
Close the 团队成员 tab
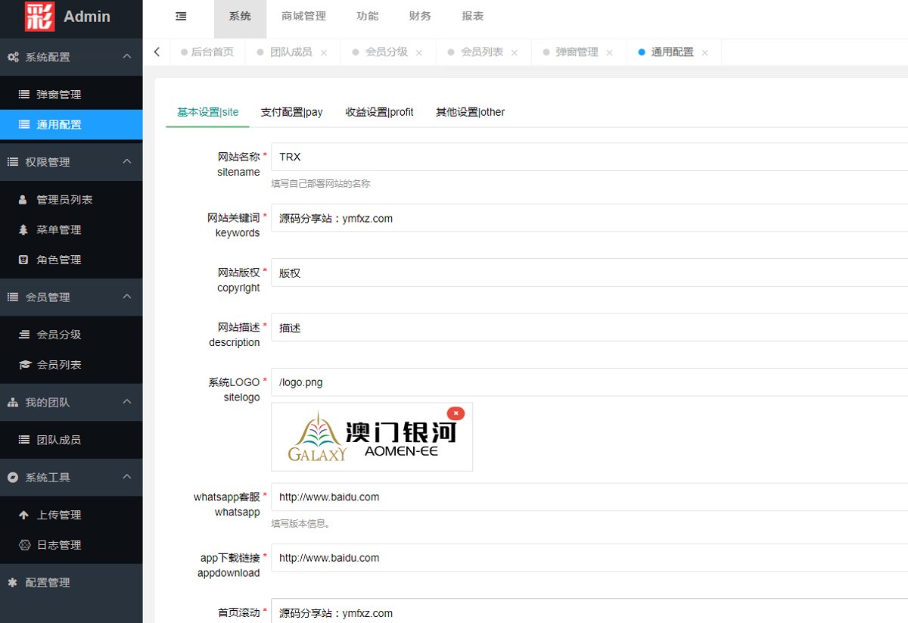(x=324, y=53)
